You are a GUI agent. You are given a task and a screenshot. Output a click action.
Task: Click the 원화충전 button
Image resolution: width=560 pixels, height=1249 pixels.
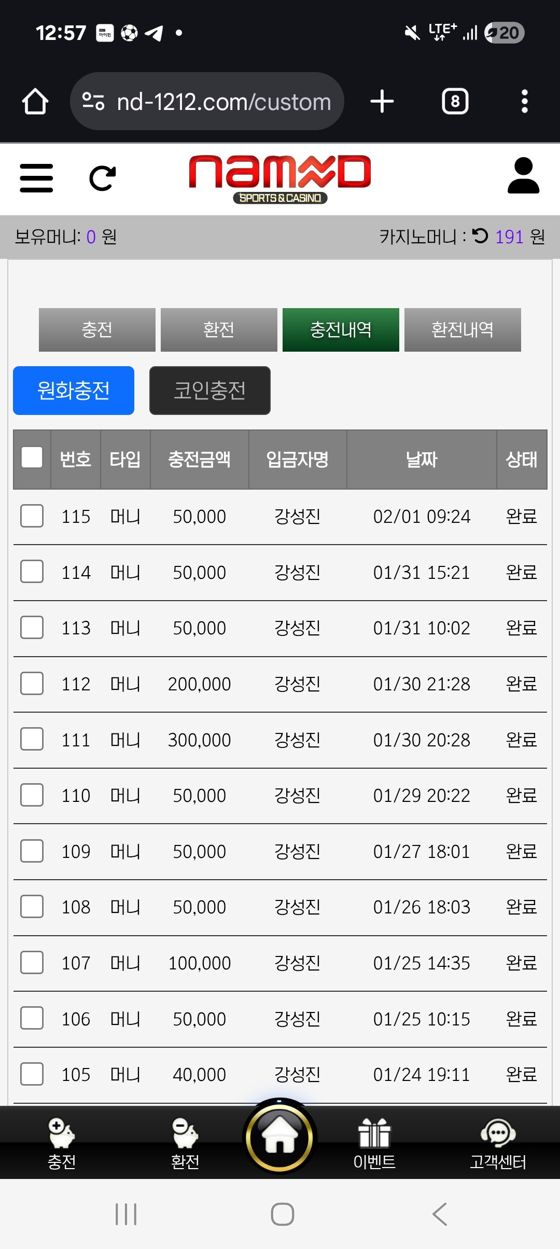click(x=74, y=391)
